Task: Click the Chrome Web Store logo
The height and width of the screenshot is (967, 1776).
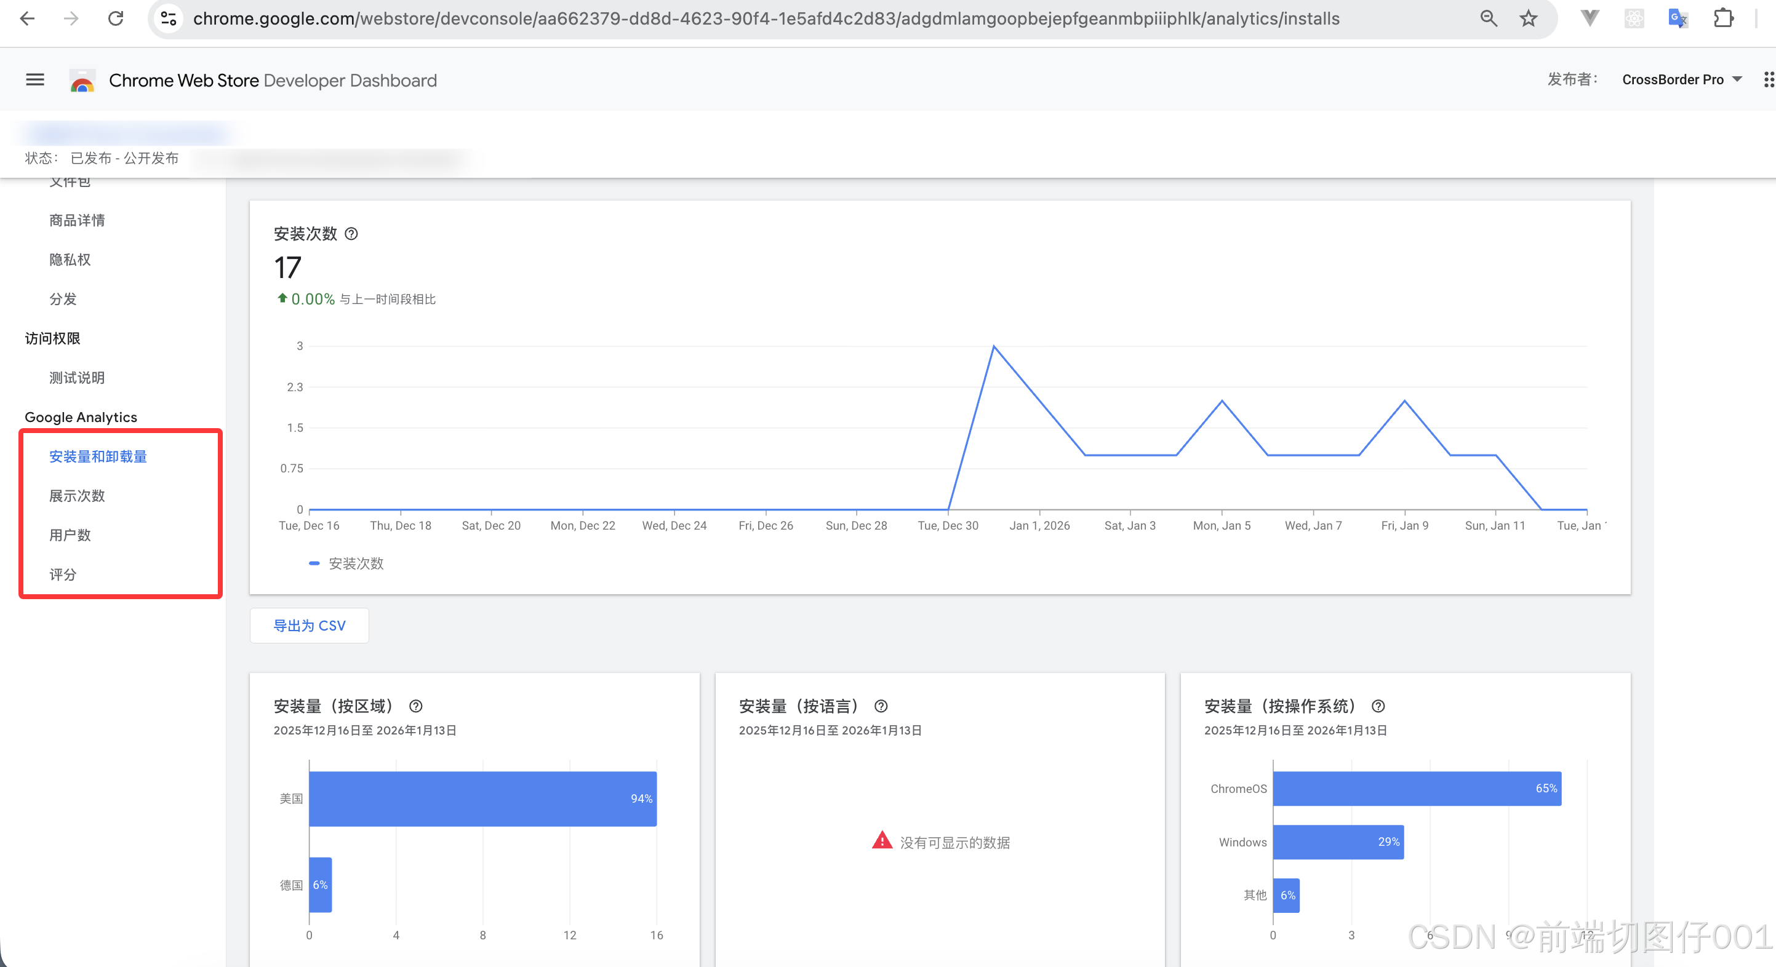Action: pos(82,81)
